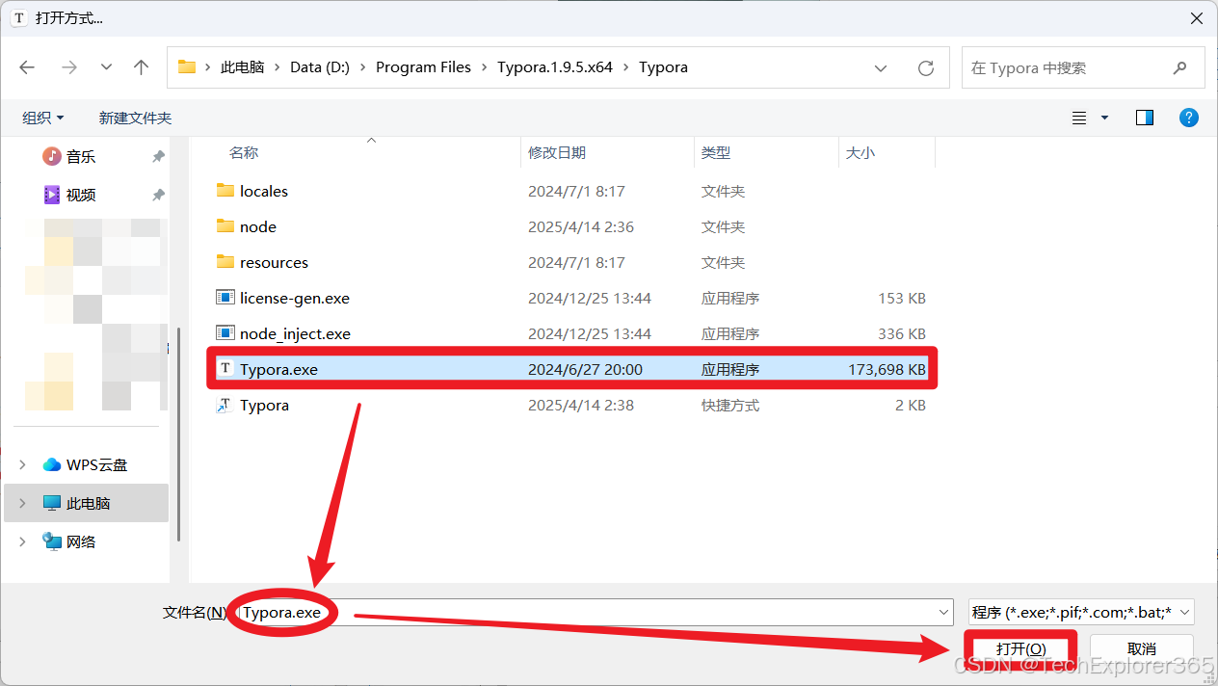1218x686 pixels.
Task: Create a folder with 新建文件夹
Action: [x=135, y=118]
